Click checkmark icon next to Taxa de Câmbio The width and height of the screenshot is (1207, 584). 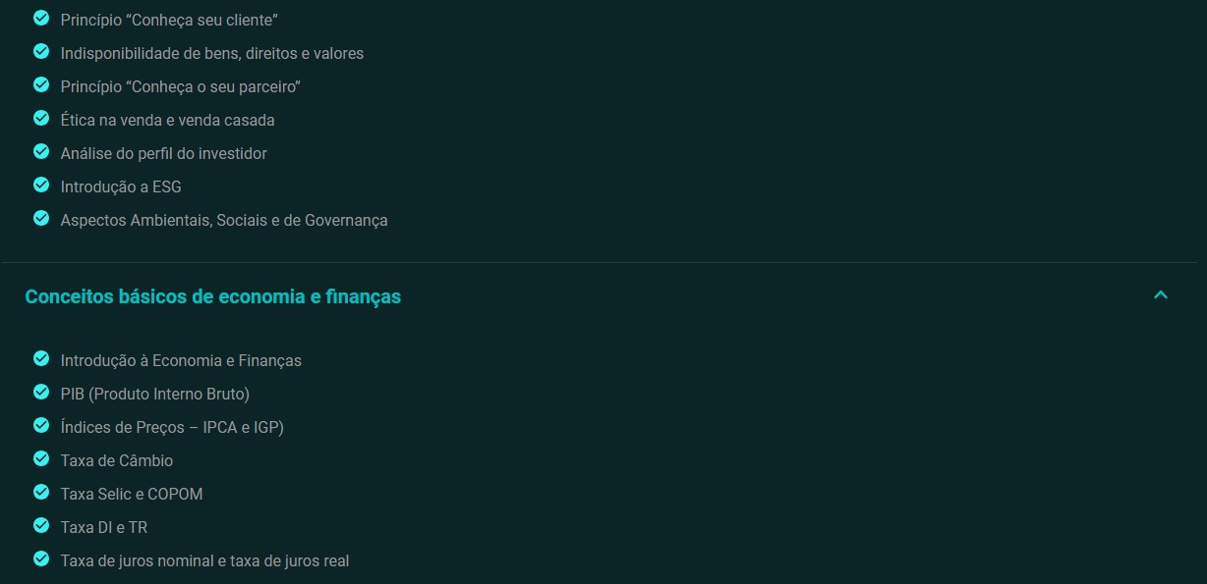(41, 458)
